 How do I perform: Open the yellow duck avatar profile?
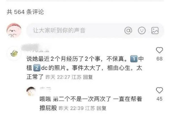[14, 53]
